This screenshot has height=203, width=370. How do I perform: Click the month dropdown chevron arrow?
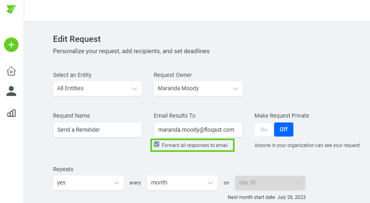tap(210, 183)
